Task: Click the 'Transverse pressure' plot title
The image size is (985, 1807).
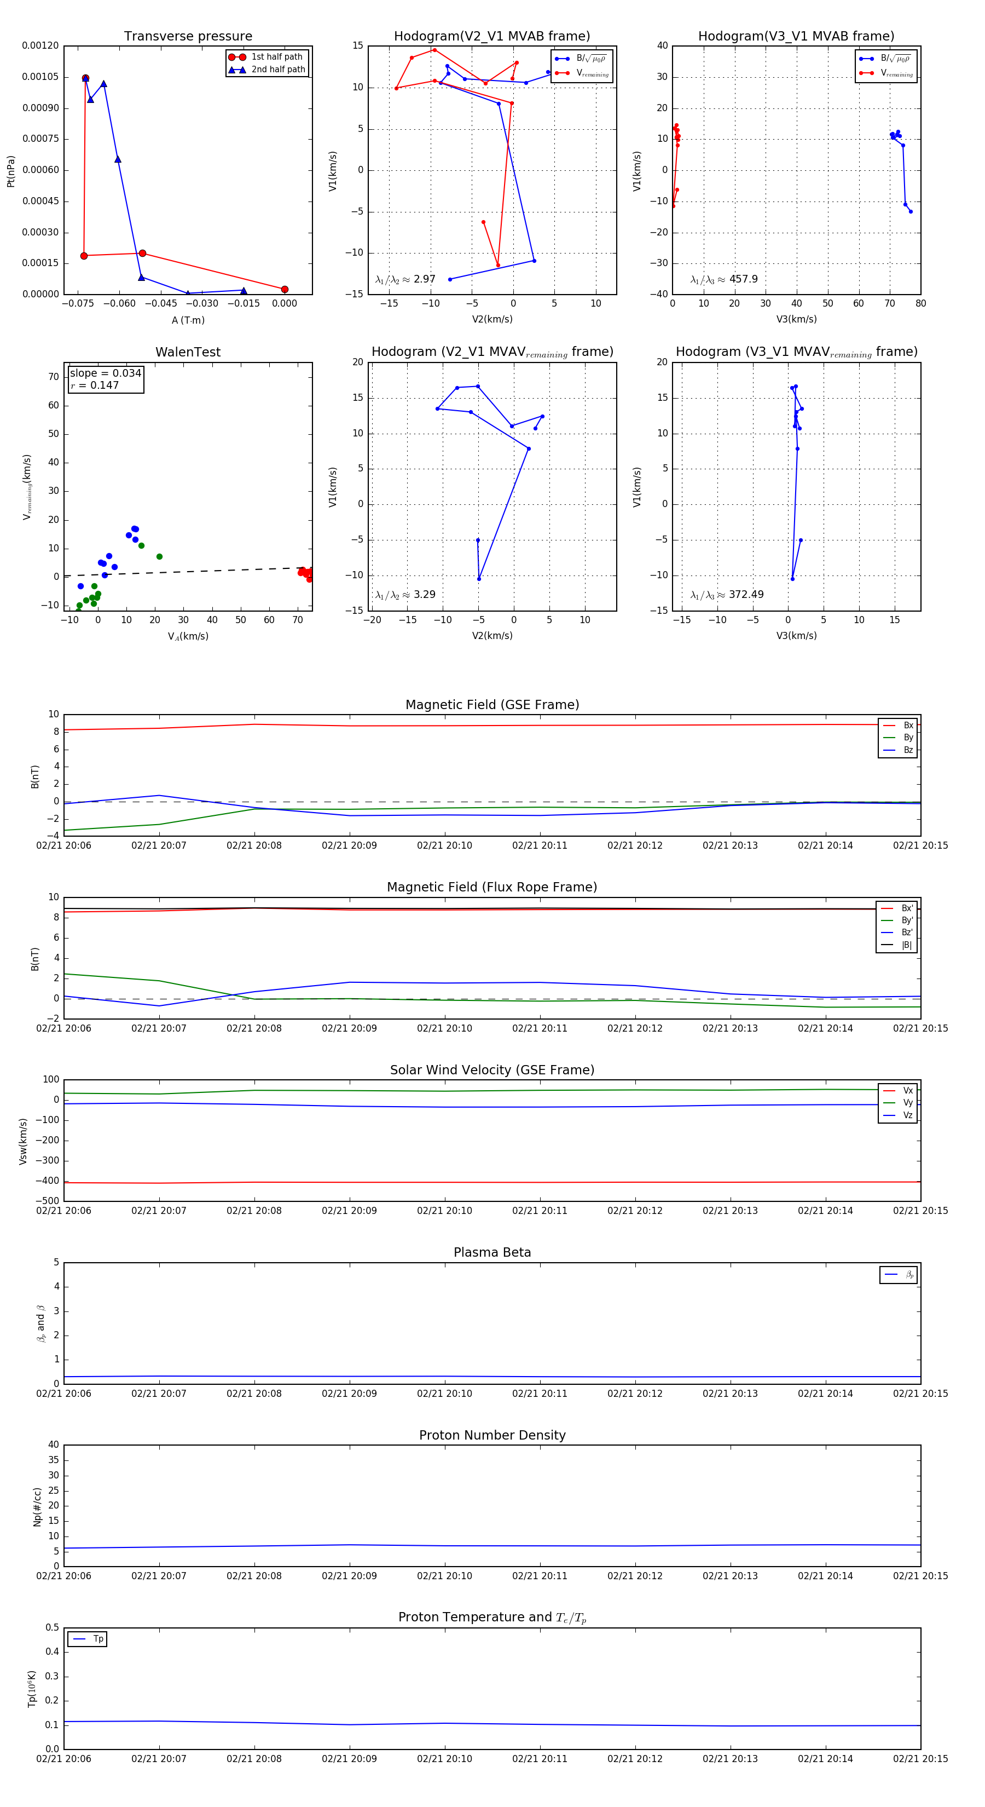Action: click(x=188, y=37)
